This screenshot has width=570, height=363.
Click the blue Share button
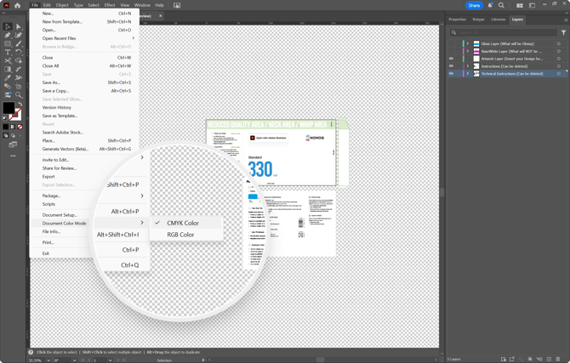(x=474, y=5)
